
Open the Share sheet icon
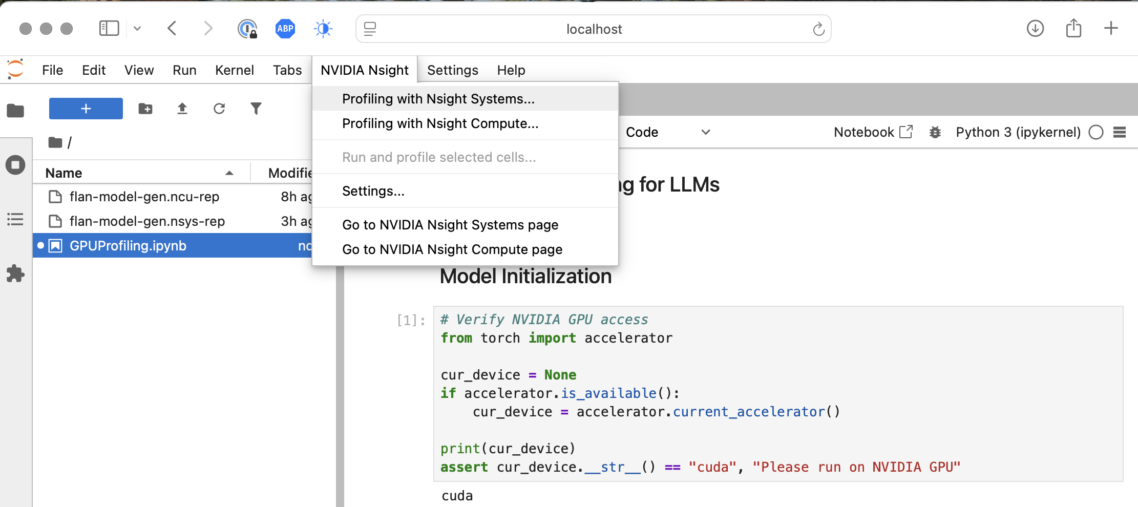(x=1073, y=28)
